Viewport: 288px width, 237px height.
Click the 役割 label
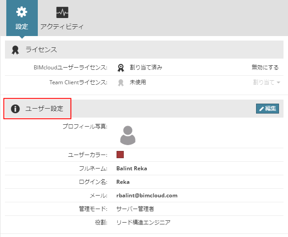101,223
